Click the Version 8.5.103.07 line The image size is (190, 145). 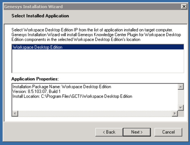[x=36, y=91]
